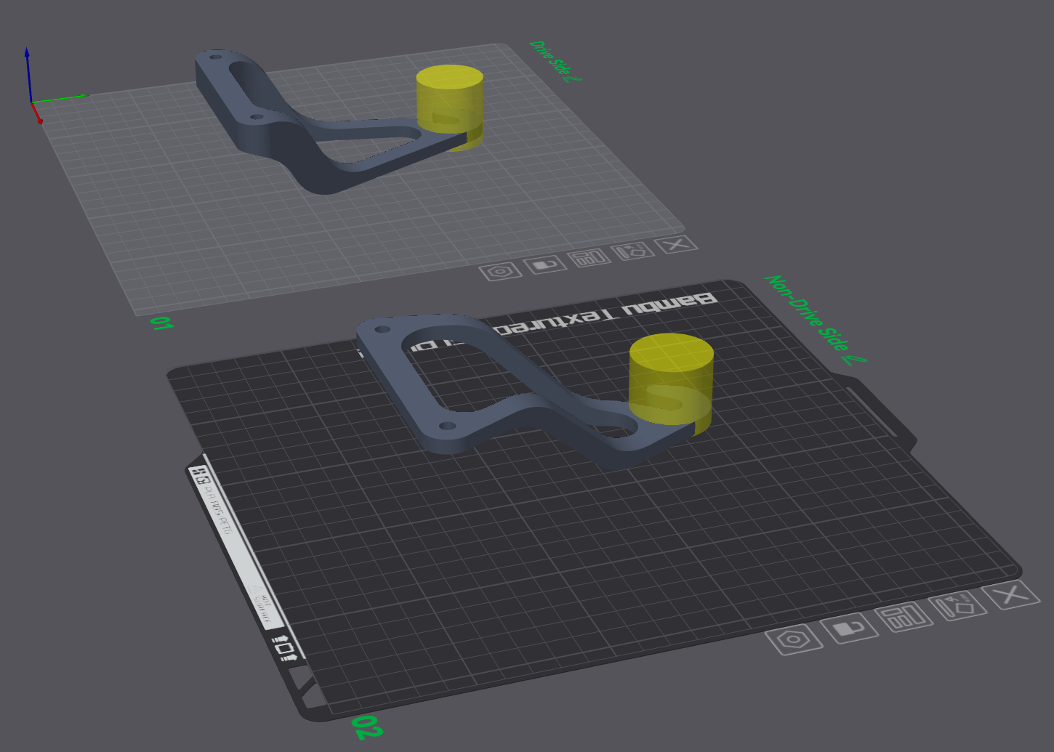
Task: Edit the 'Drive Side' plate name
Action: [x=556, y=61]
